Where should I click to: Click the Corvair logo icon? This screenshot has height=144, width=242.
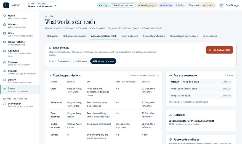coord(6,5)
